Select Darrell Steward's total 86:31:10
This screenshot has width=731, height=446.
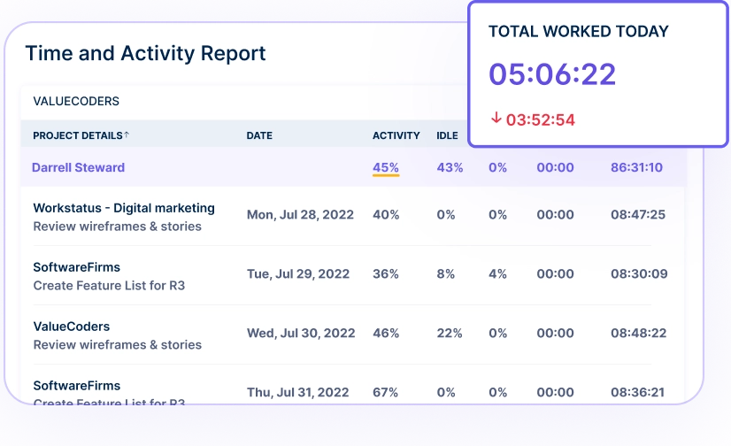point(636,167)
